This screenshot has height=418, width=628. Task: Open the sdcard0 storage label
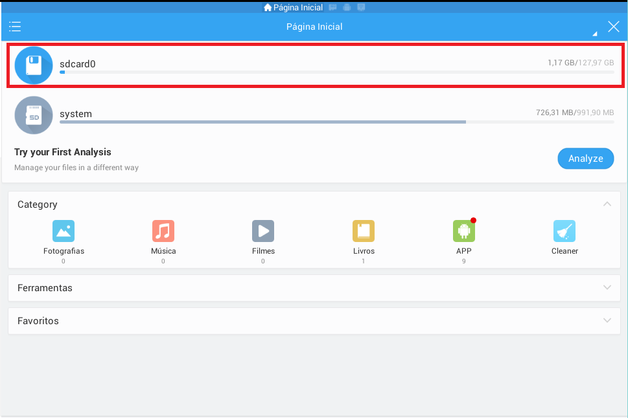(77, 64)
